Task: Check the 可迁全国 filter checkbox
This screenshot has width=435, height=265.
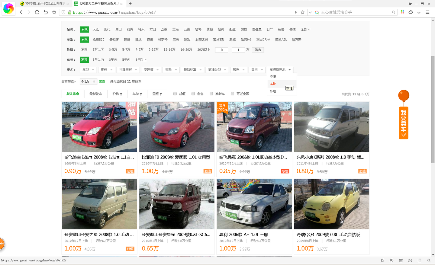Action: coord(232,94)
